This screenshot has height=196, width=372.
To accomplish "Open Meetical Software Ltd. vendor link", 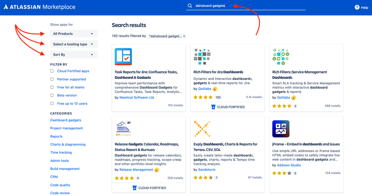I will [137, 97].
